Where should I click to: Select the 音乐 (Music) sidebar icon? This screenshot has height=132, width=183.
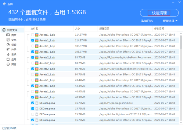(8, 55)
